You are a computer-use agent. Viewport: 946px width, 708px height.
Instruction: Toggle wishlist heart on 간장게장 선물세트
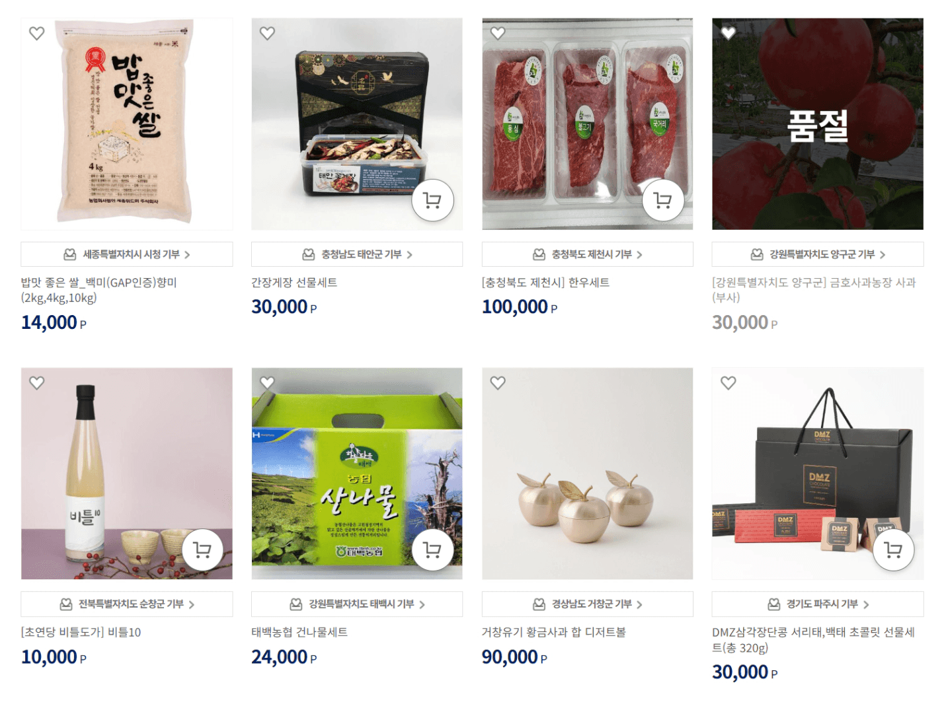(x=267, y=33)
